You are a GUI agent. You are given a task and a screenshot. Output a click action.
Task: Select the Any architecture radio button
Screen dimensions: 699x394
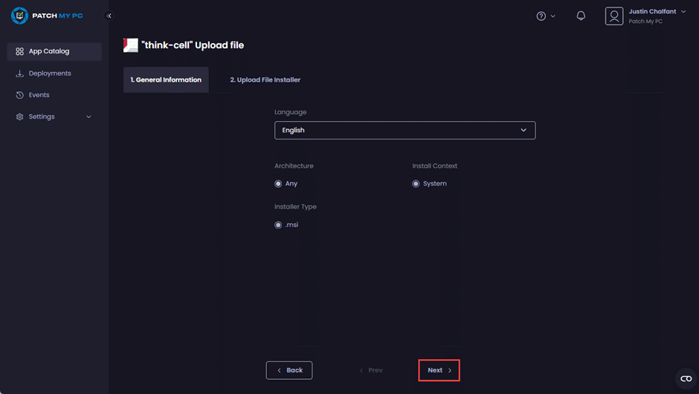[x=278, y=183]
